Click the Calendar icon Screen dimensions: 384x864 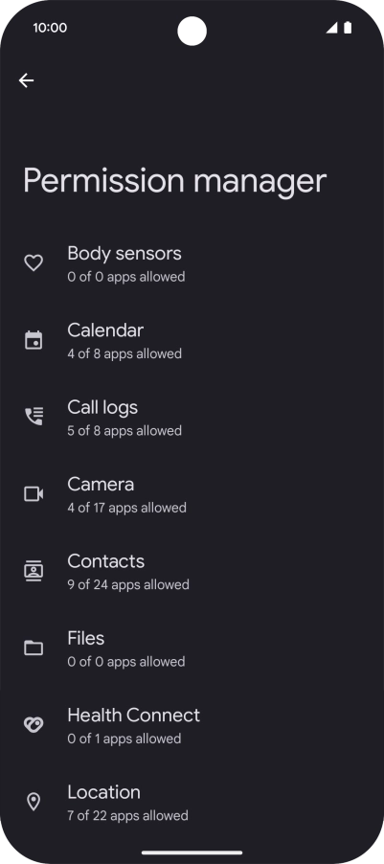[34, 339]
